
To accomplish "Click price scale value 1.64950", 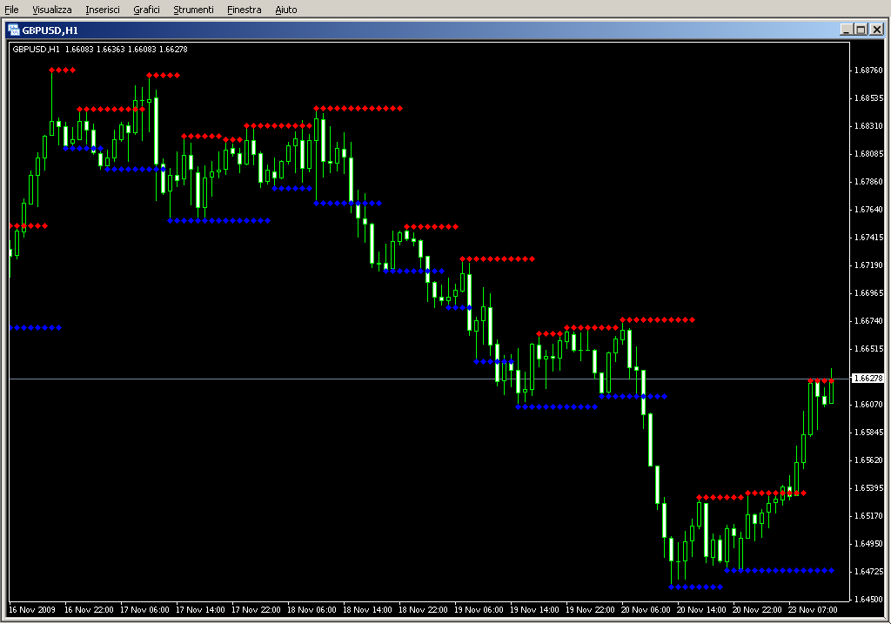I will pyautogui.click(x=869, y=544).
